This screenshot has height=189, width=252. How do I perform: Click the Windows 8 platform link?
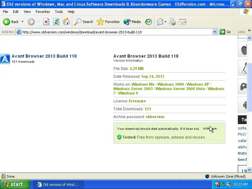click(128, 93)
